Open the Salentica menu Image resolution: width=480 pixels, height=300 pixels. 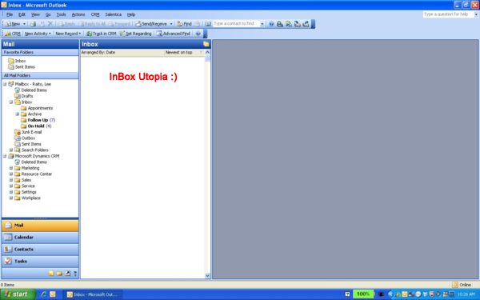[x=114, y=14]
